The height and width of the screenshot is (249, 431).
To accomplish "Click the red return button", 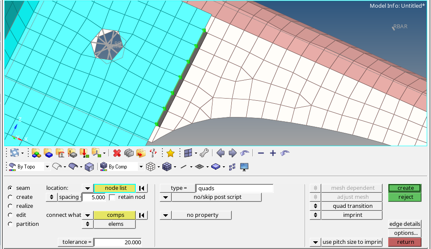I will point(404,242).
